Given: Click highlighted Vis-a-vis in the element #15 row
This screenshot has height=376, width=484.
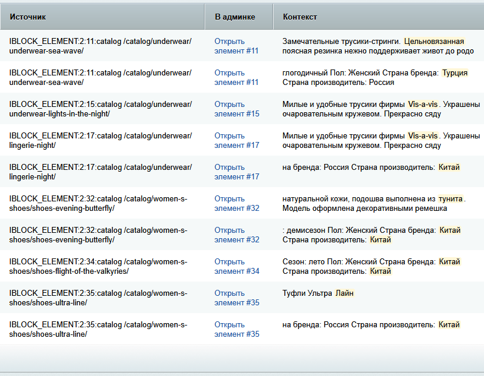Looking at the screenshot, I should pyautogui.click(x=423, y=105).
